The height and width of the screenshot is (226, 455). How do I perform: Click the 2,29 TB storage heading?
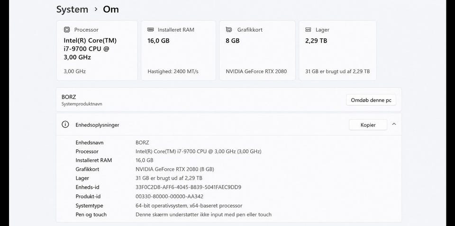click(x=316, y=41)
